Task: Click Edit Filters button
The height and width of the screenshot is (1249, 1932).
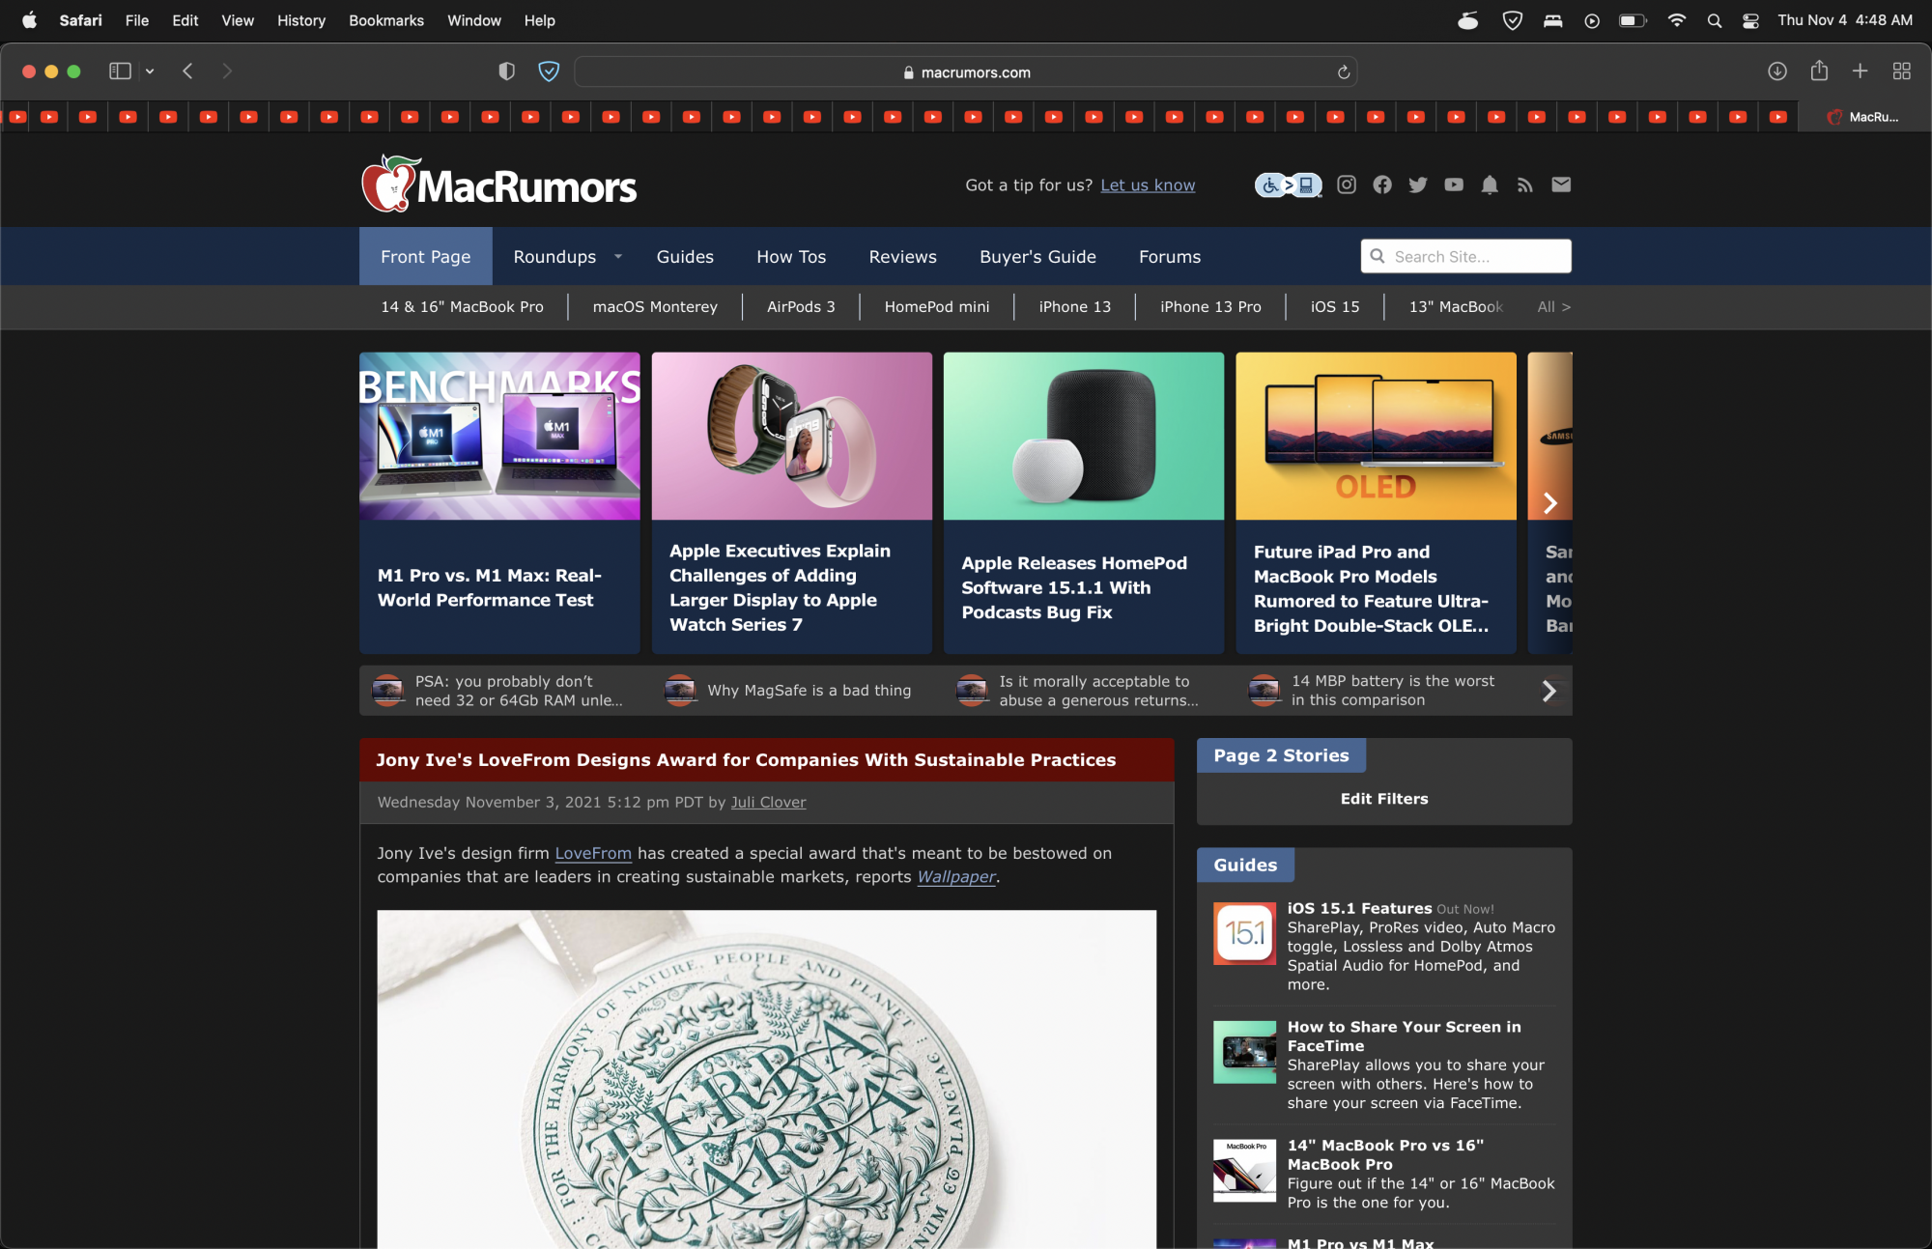Action: tap(1383, 799)
